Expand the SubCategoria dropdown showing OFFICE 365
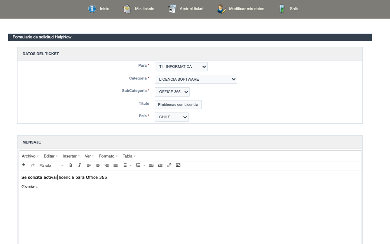 point(172,92)
